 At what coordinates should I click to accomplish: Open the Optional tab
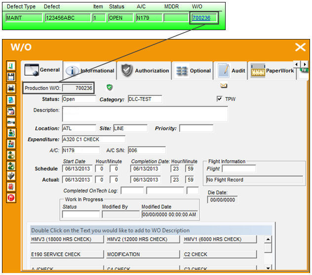pos(193,71)
